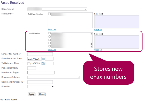Expand the DocumentSubclass dropdown
The height and width of the screenshot is (103, 158).
(x=53, y=77)
